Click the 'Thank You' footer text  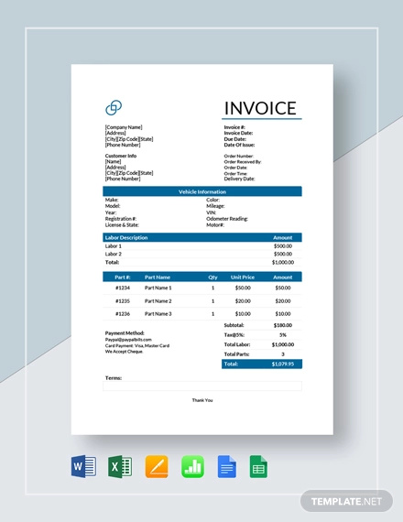(x=202, y=400)
